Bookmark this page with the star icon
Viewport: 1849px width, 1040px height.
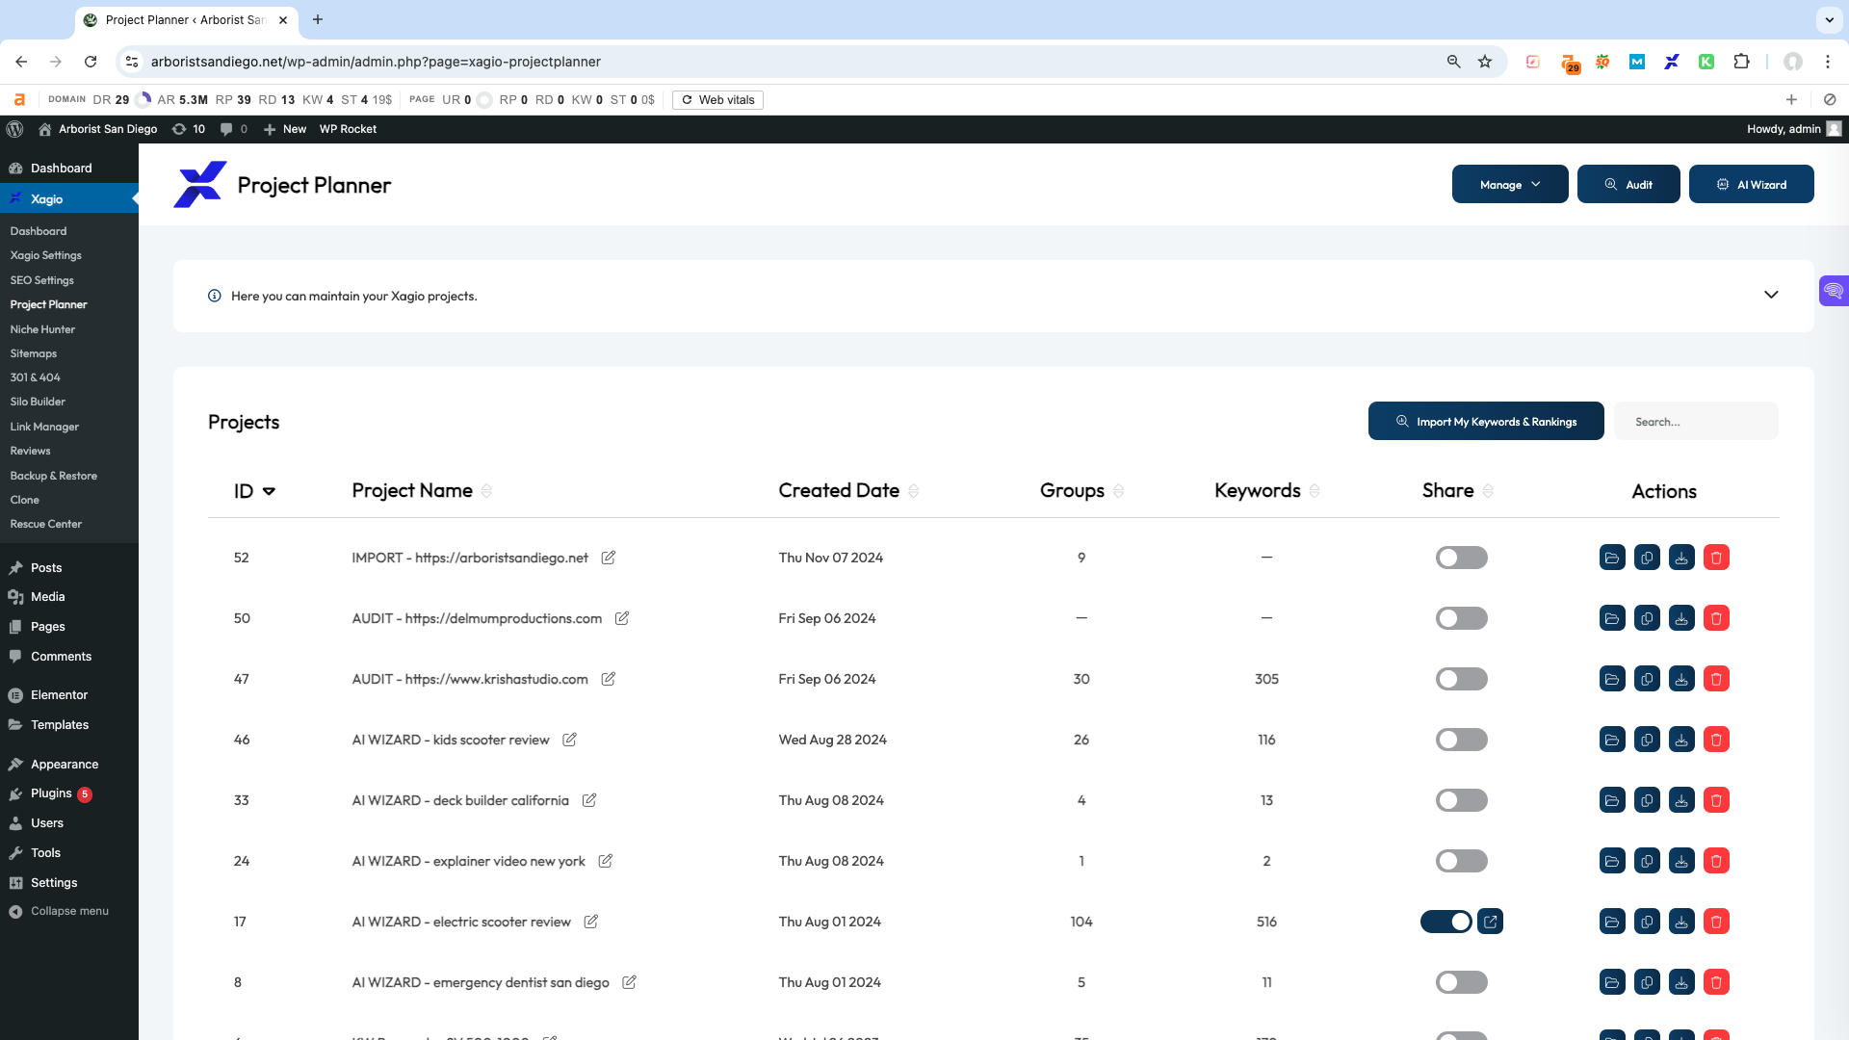pos(1485,62)
